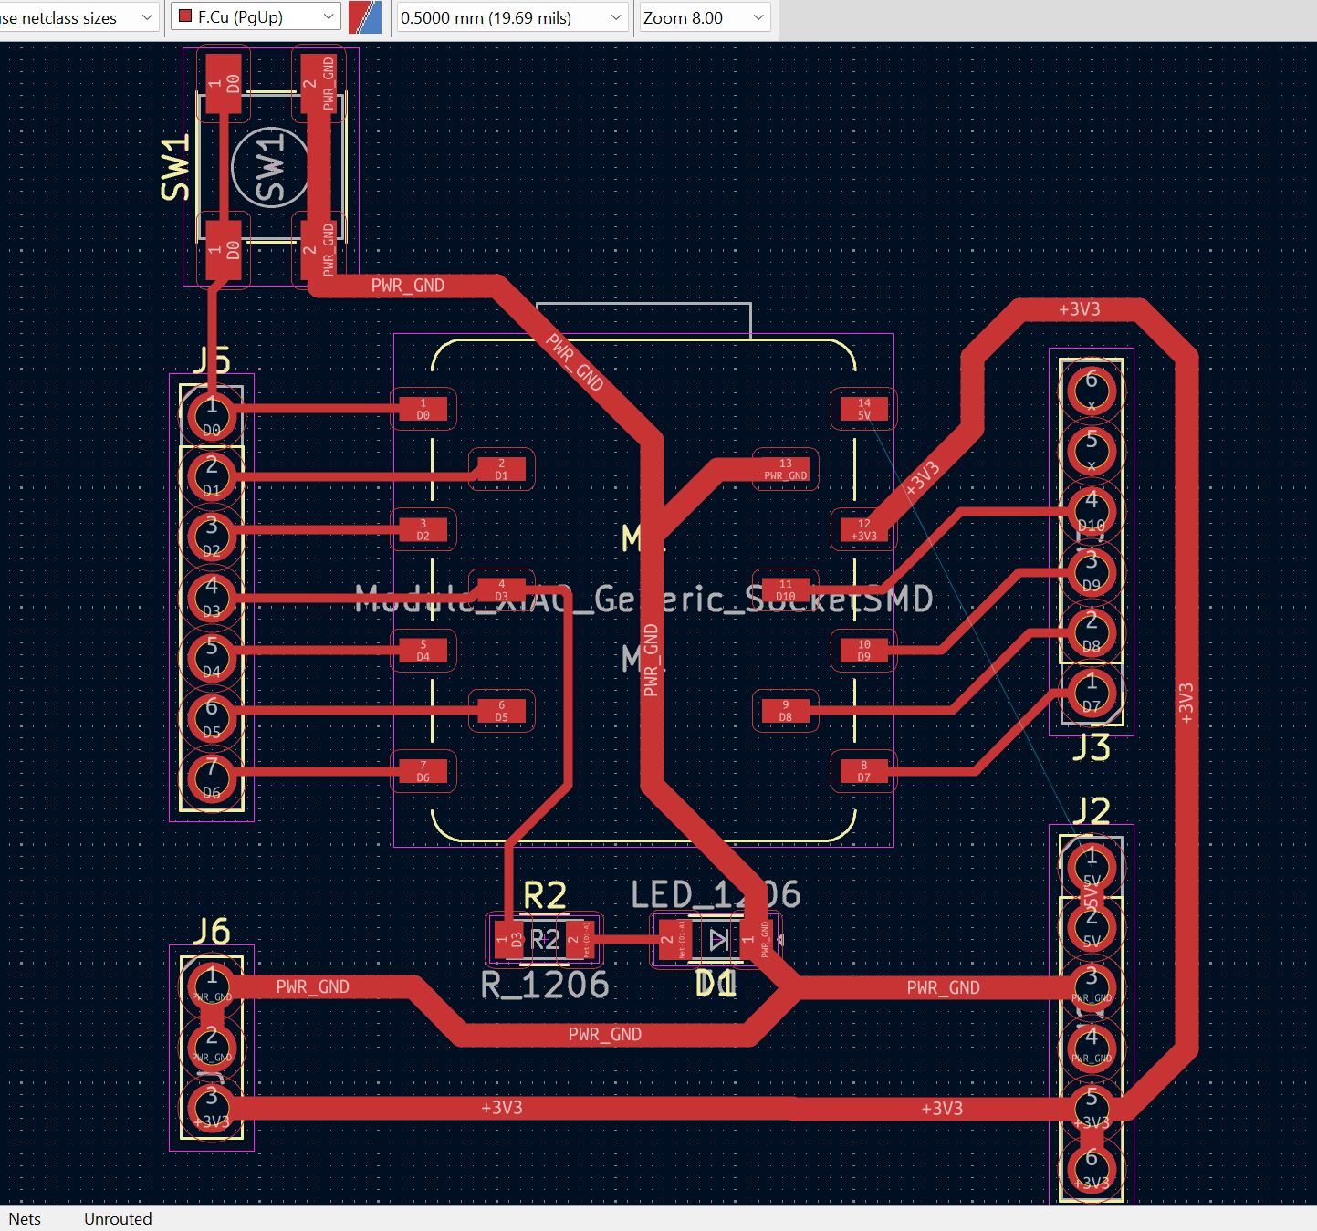Image resolution: width=1317 pixels, height=1231 pixels.
Task: Select SW1 lower pad 1 (D0)
Action: coord(224,248)
